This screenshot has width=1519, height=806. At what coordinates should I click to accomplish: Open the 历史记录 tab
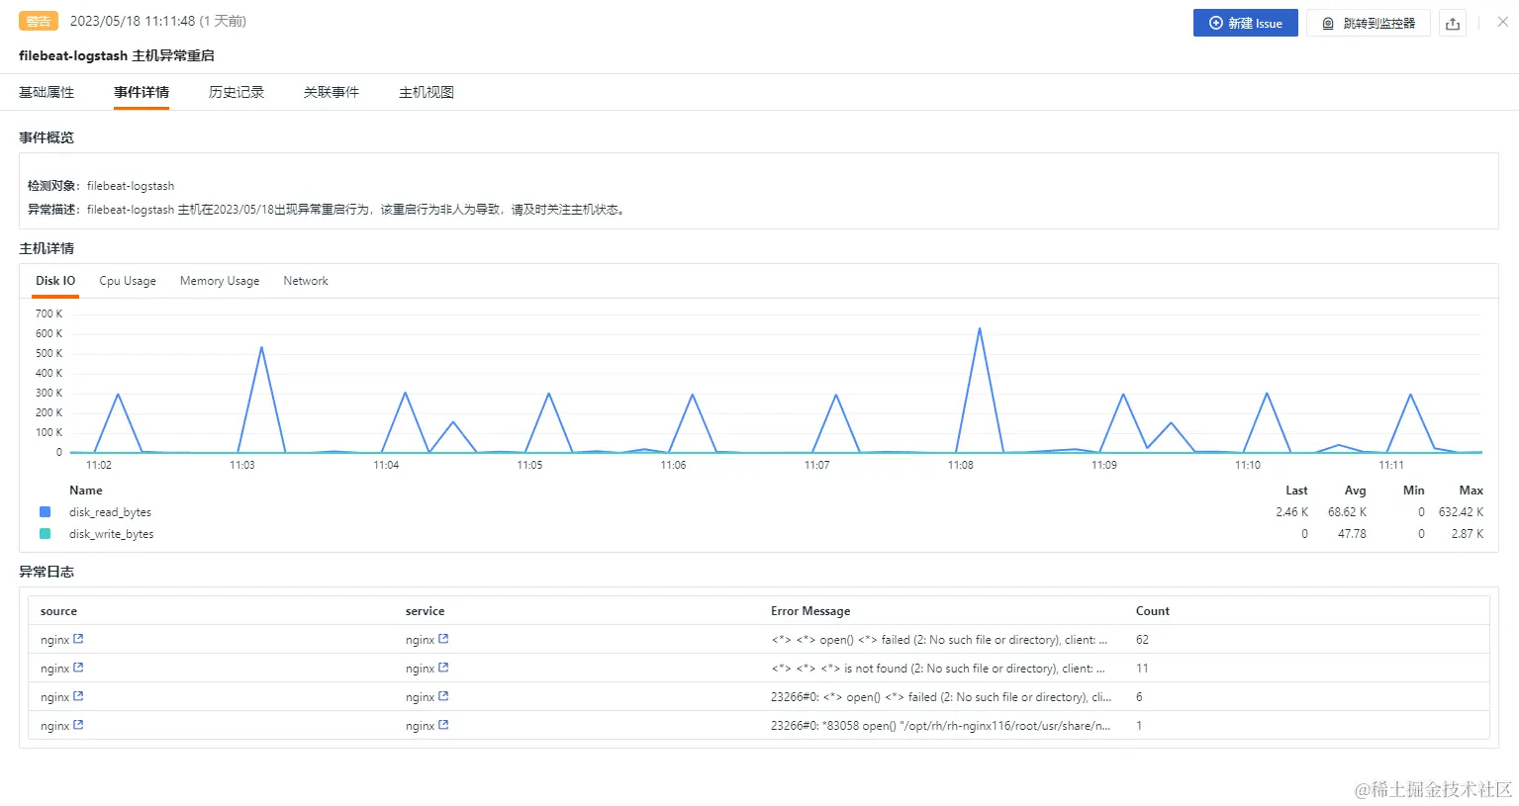(237, 92)
